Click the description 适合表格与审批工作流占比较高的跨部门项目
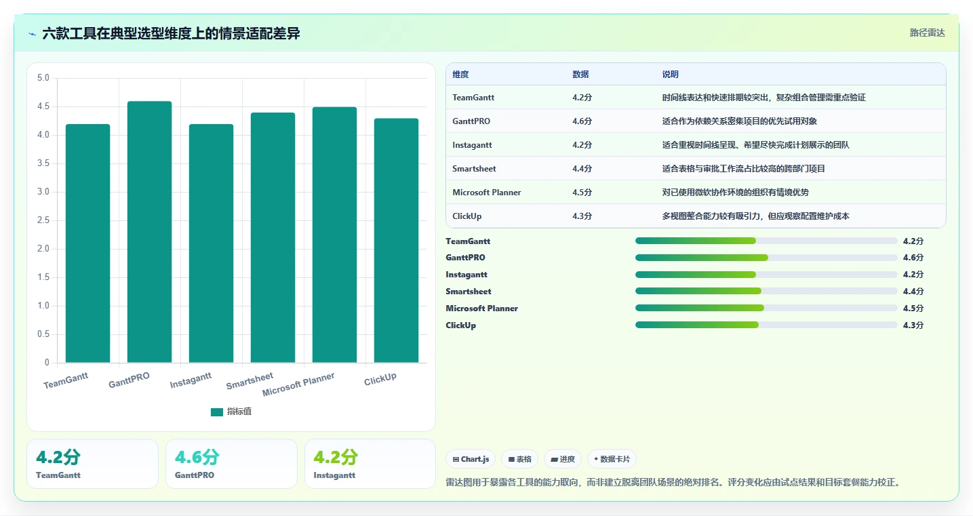This screenshot has height=516, width=973. coord(744,169)
